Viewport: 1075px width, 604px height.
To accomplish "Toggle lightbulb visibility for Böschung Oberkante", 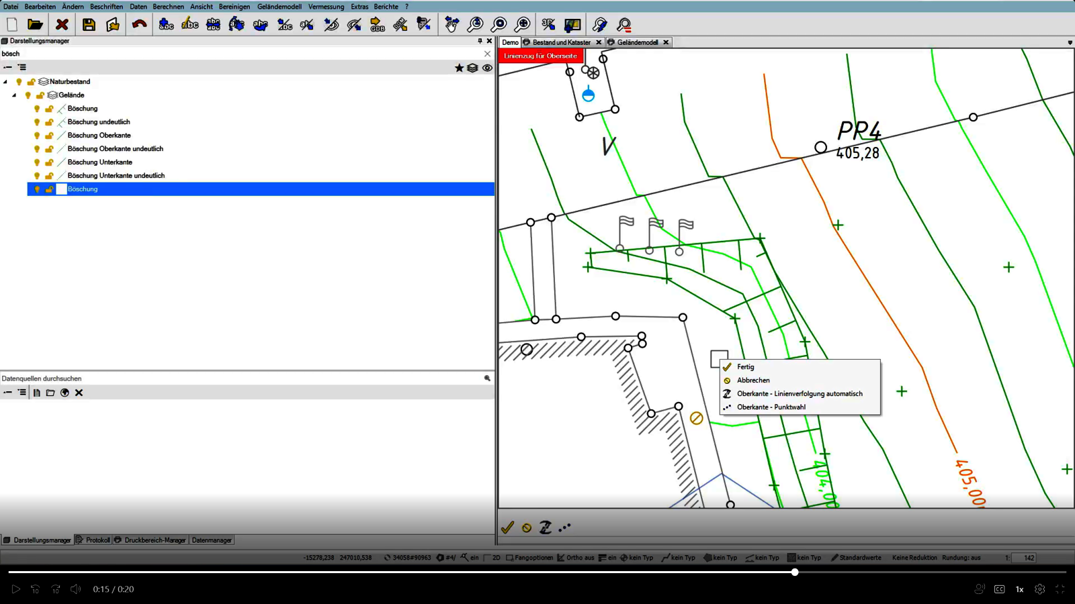I will 37,136.
